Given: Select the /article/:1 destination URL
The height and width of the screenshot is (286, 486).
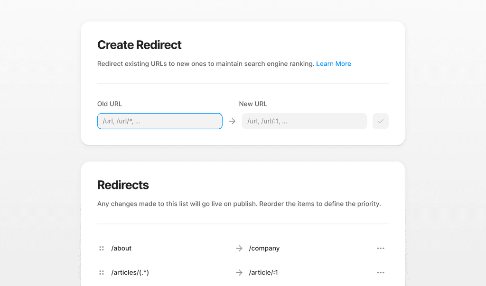Looking at the screenshot, I should 263,273.
